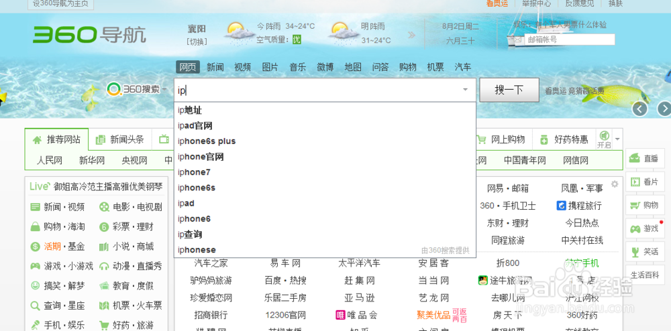
Task: Select the 机票 search tab
Action: 435,67
